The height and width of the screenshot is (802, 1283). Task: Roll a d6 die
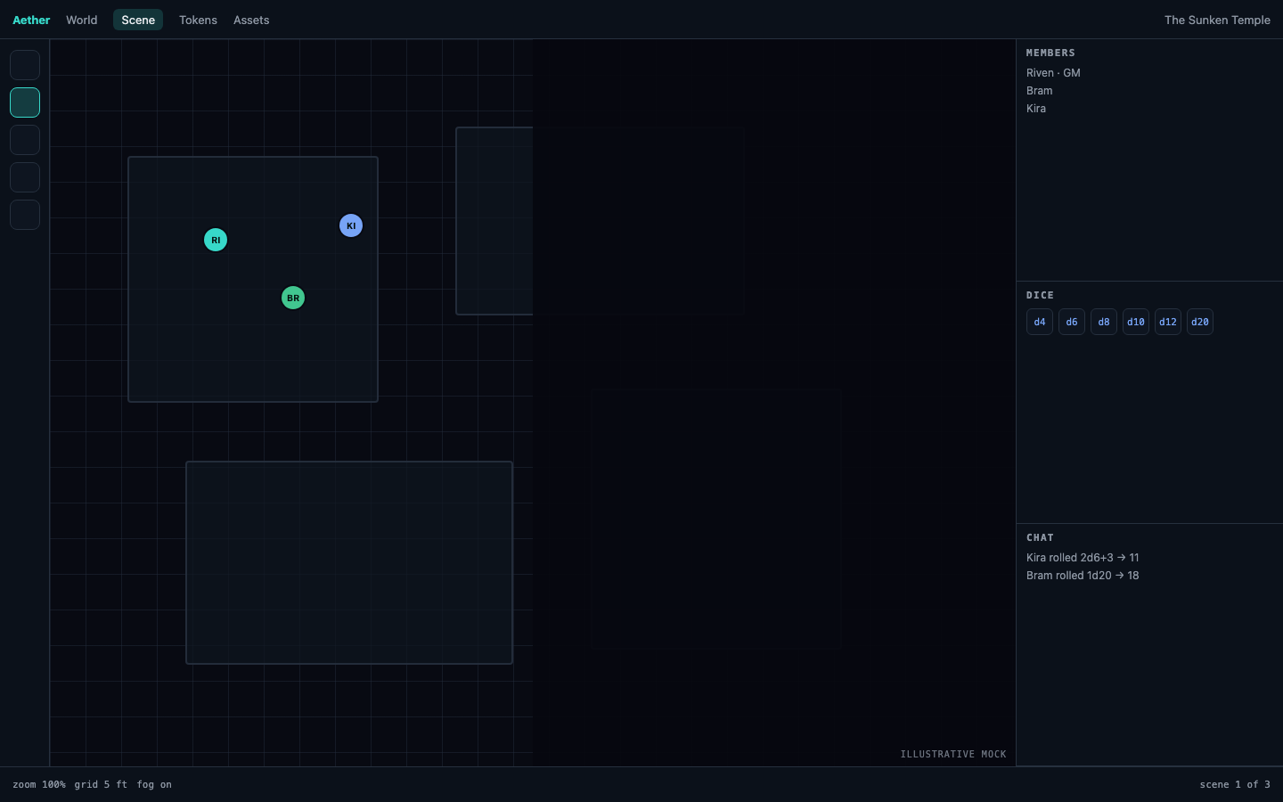1072,322
